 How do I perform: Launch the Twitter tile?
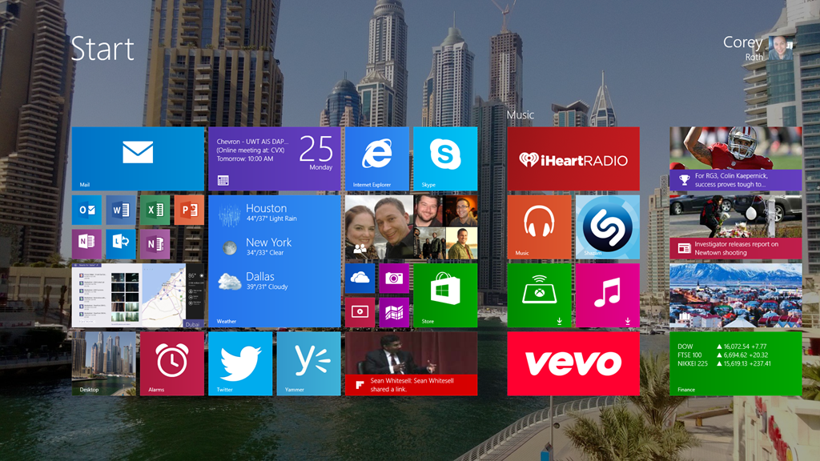coord(240,364)
